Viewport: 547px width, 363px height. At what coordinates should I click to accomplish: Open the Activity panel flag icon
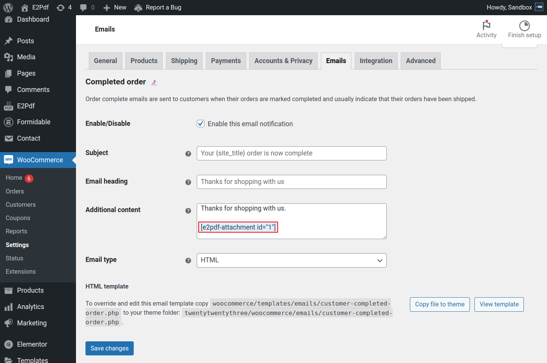pos(486,25)
